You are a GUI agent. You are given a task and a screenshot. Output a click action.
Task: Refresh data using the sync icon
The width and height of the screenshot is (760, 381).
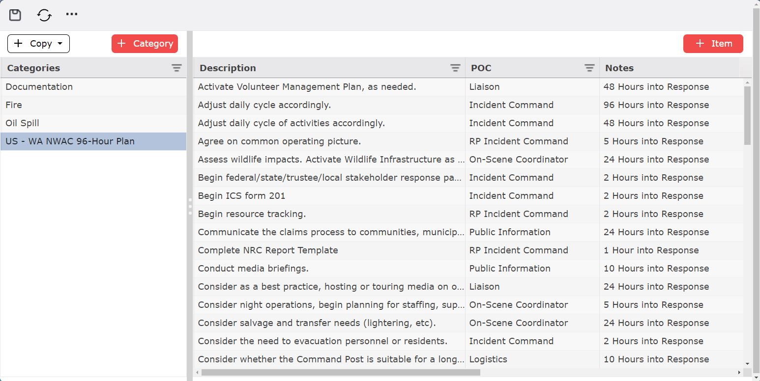[x=44, y=15]
